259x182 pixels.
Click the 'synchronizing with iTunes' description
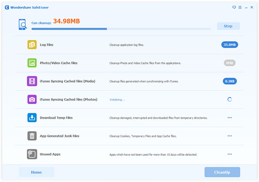(x=144, y=81)
